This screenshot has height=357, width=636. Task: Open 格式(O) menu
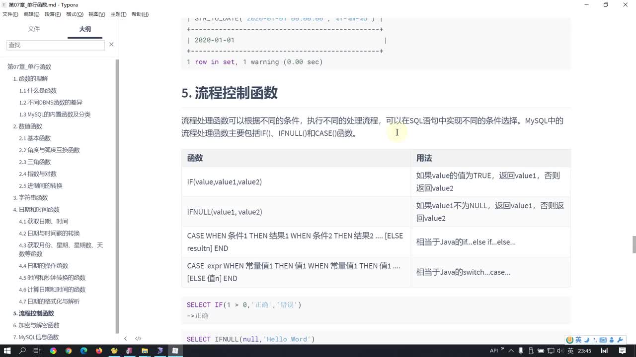(75, 14)
